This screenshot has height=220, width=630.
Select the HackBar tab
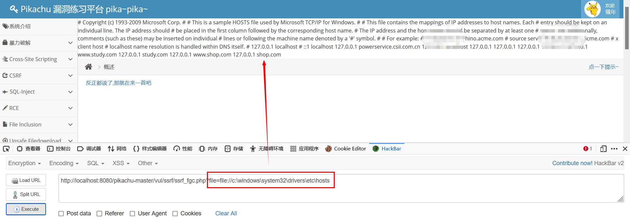[x=387, y=149]
